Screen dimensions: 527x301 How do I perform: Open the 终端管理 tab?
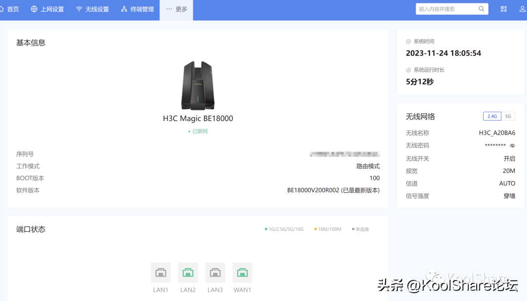[x=138, y=9]
